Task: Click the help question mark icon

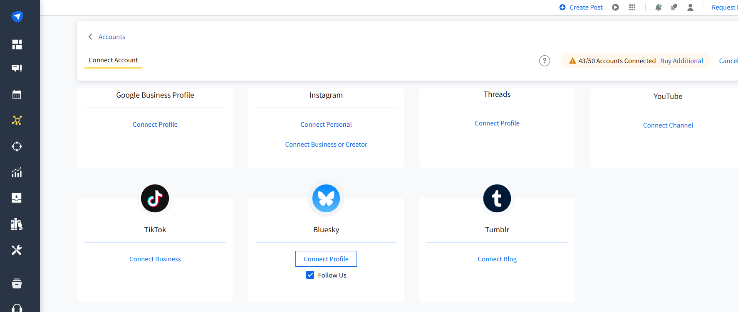Action: (544, 61)
